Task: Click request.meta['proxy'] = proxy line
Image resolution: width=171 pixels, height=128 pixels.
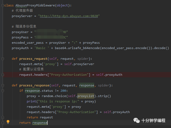Action: tap(54, 107)
